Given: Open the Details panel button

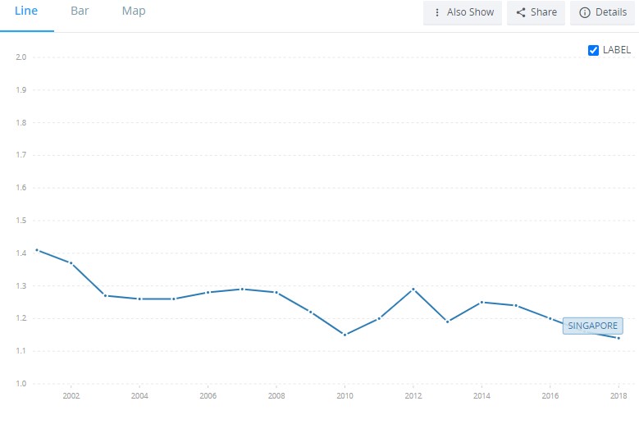Looking at the screenshot, I should [x=603, y=12].
